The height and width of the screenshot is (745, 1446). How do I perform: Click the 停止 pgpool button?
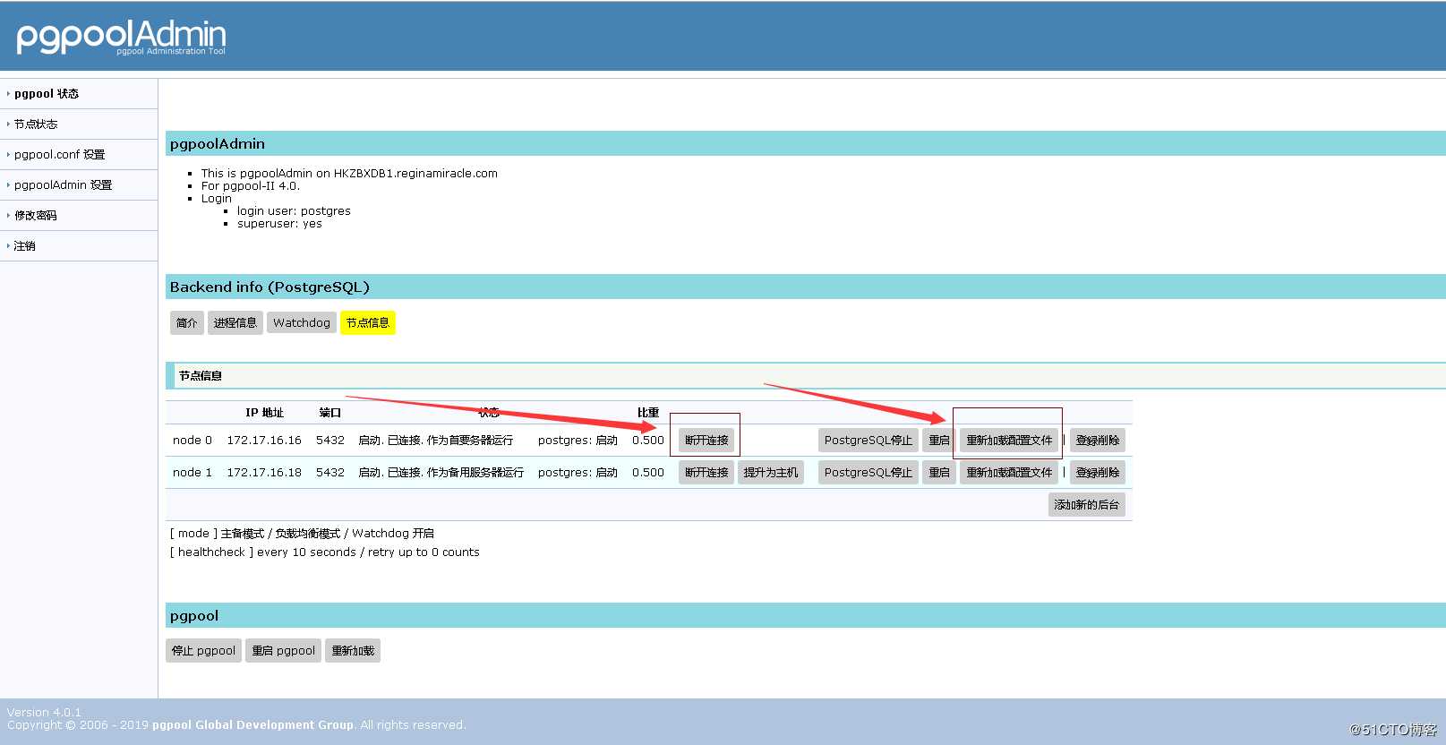203,651
